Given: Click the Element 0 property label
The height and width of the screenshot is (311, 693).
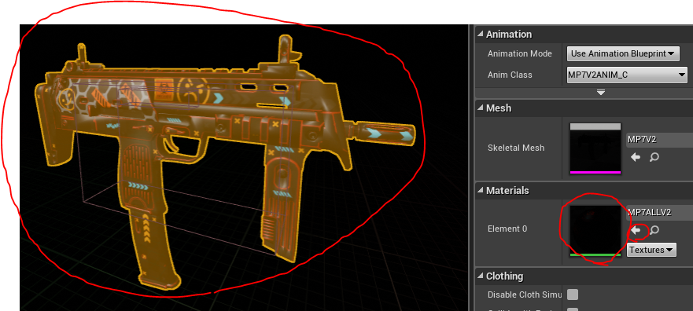Looking at the screenshot, I should coord(507,229).
